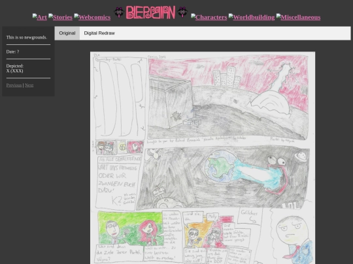Go to the Next artwork
Viewport: 353px width, 264px height.
tap(29, 85)
